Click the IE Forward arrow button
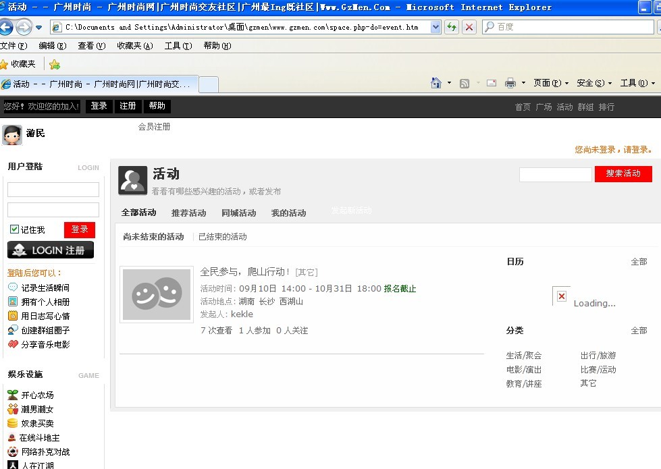This screenshot has height=469, width=661. pyautogui.click(x=24, y=28)
